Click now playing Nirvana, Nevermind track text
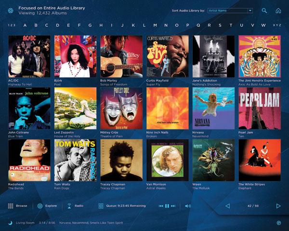Screen dimensions: 289x231 click(91, 223)
